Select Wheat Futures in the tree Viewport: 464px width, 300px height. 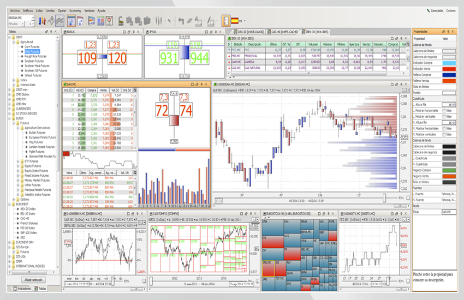point(33,75)
